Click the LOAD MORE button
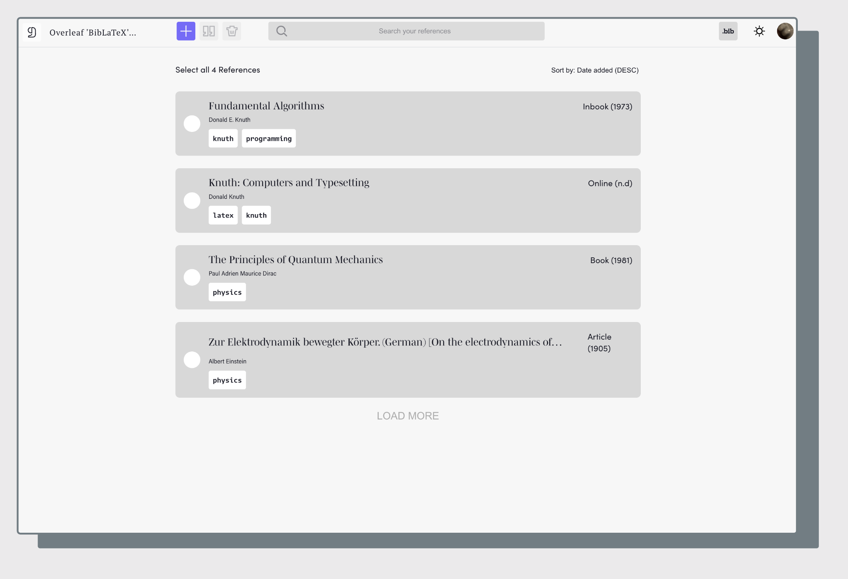Viewport: 848px width, 579px height. 408,416
